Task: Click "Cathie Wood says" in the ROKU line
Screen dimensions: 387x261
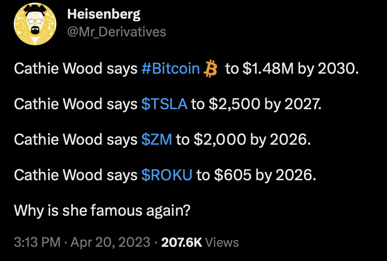Action: (x=75, y=175)
